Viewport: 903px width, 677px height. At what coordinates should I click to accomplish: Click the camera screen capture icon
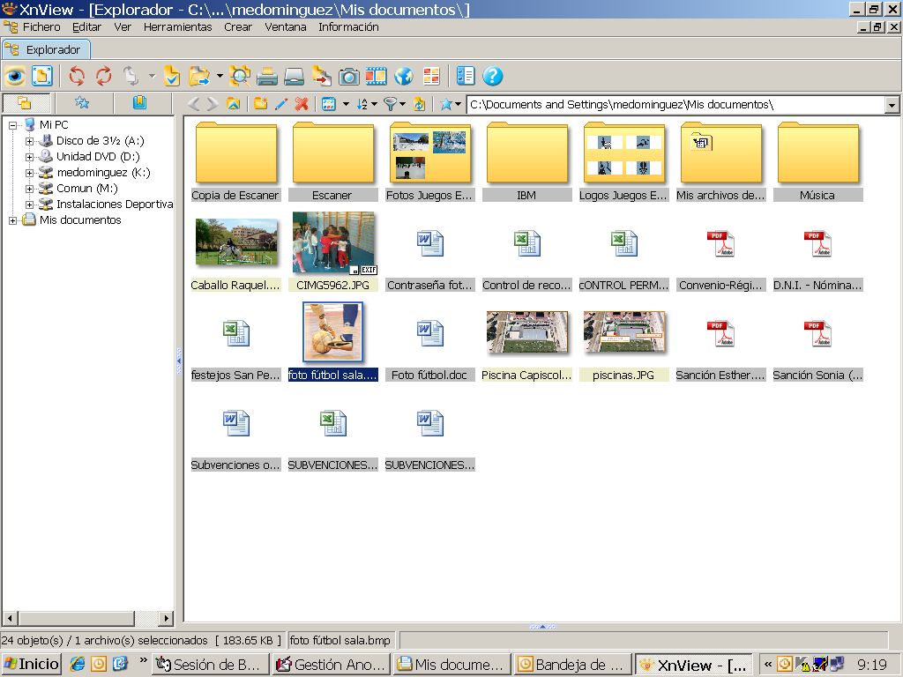349,77
